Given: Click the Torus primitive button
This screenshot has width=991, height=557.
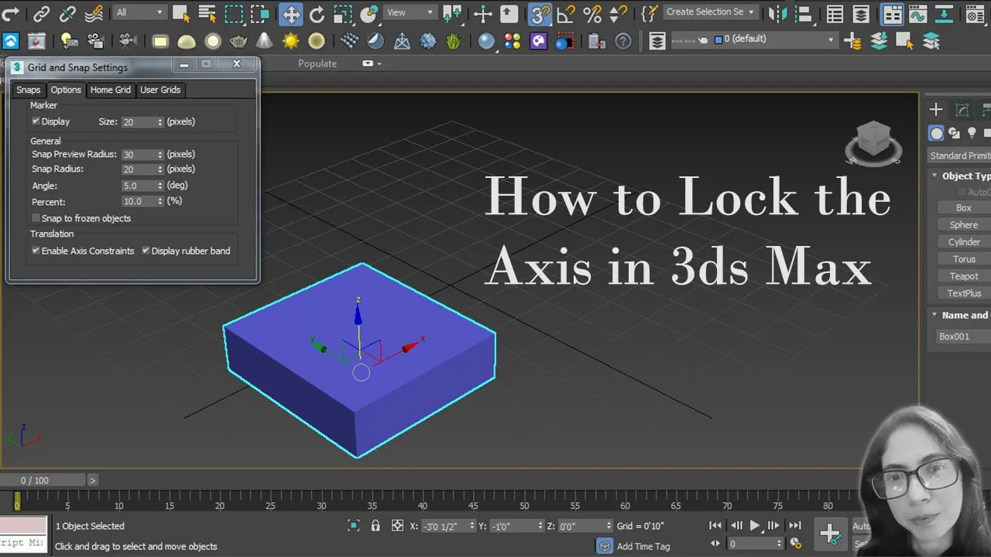Looking at the screenshot, I should click(964, 259).
